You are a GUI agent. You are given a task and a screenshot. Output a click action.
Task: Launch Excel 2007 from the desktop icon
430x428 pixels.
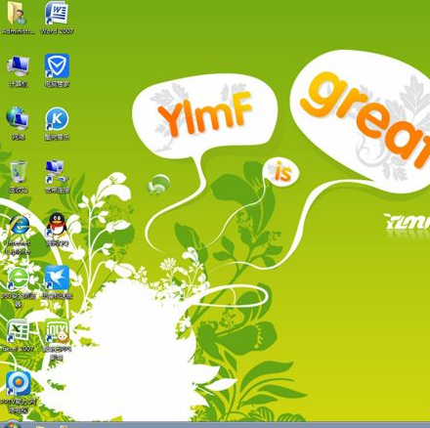pos(18,330)
